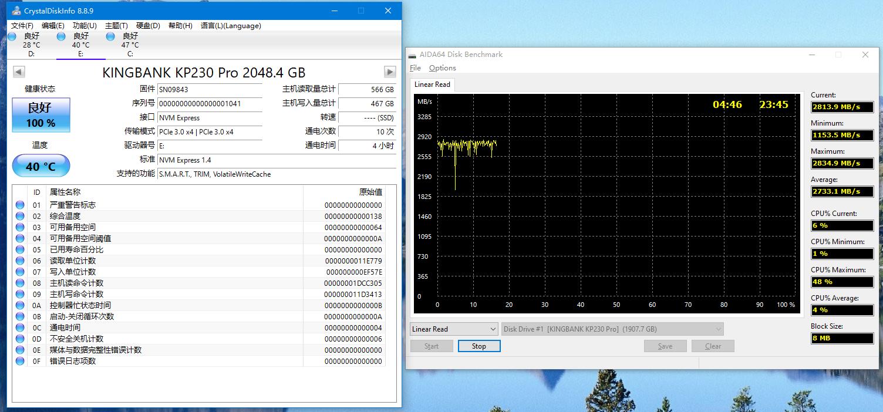
Task: Stop the running disk benchmark
Action: click(478, 346)
